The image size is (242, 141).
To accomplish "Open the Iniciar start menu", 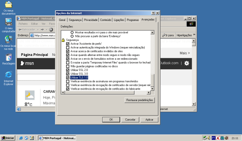I will pos(8,138).
